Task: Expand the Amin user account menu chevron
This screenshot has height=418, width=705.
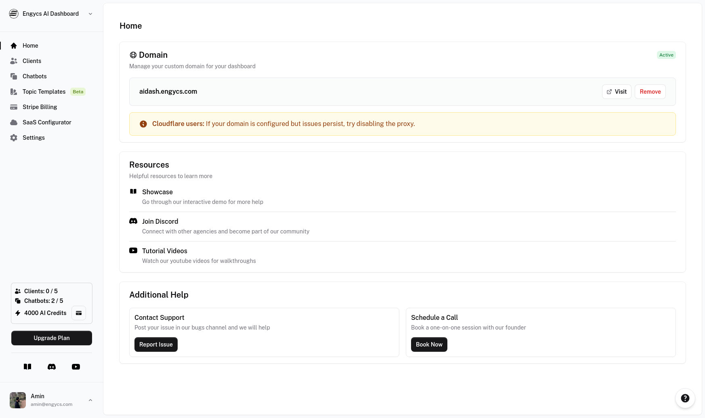Action: 90,400
